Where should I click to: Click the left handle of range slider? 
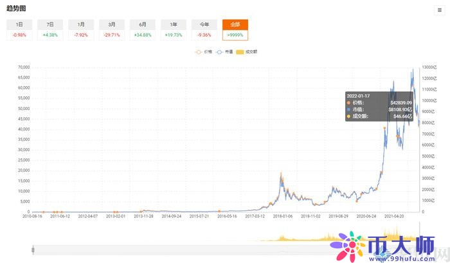[33, 248]
